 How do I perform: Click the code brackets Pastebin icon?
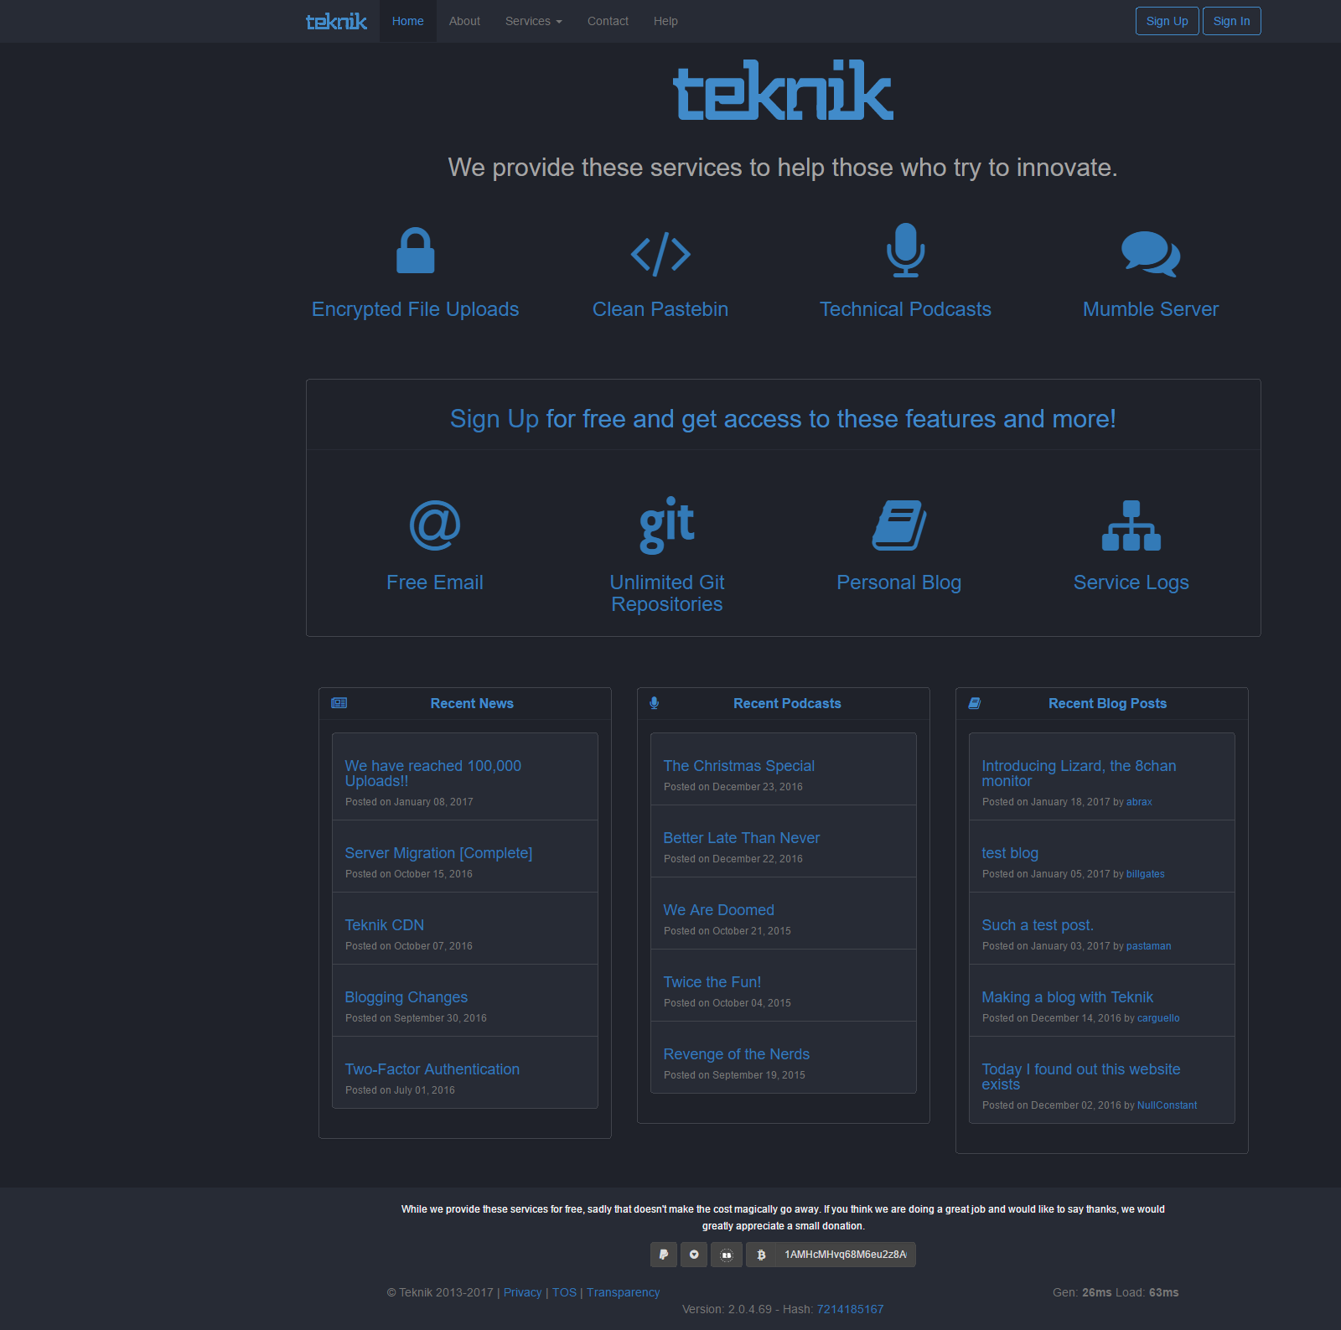click(x=660, y=254)
